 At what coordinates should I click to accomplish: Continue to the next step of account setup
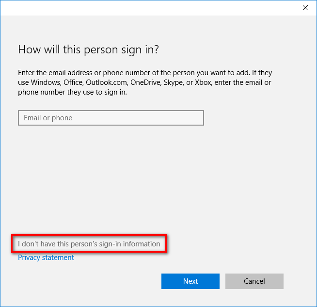click(190, 281)
